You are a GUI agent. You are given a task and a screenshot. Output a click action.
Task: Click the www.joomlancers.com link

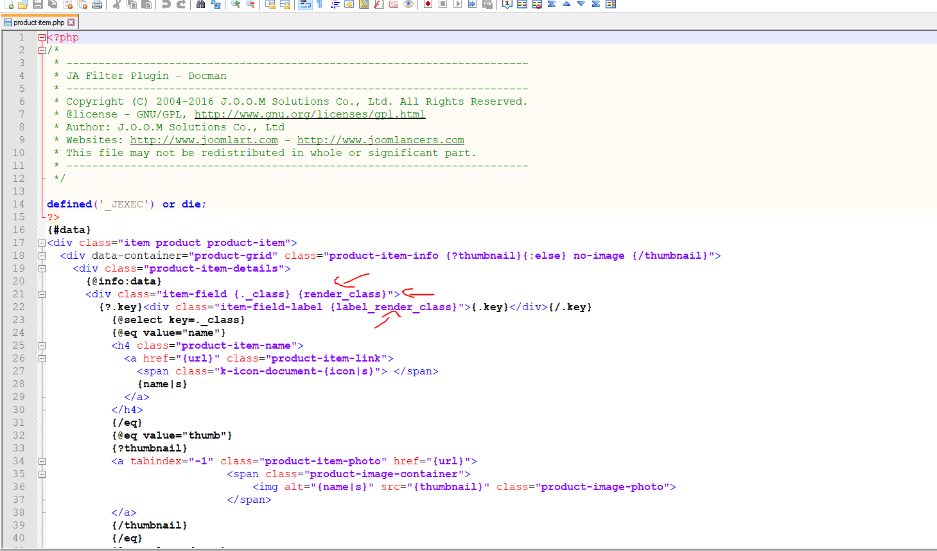click(380, 140)
